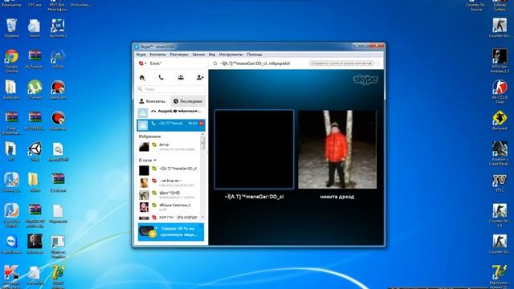This screenshot has width=514, height=289.
Task: Open the TeamViewer desktop shortcut
Action: [11, 244]
